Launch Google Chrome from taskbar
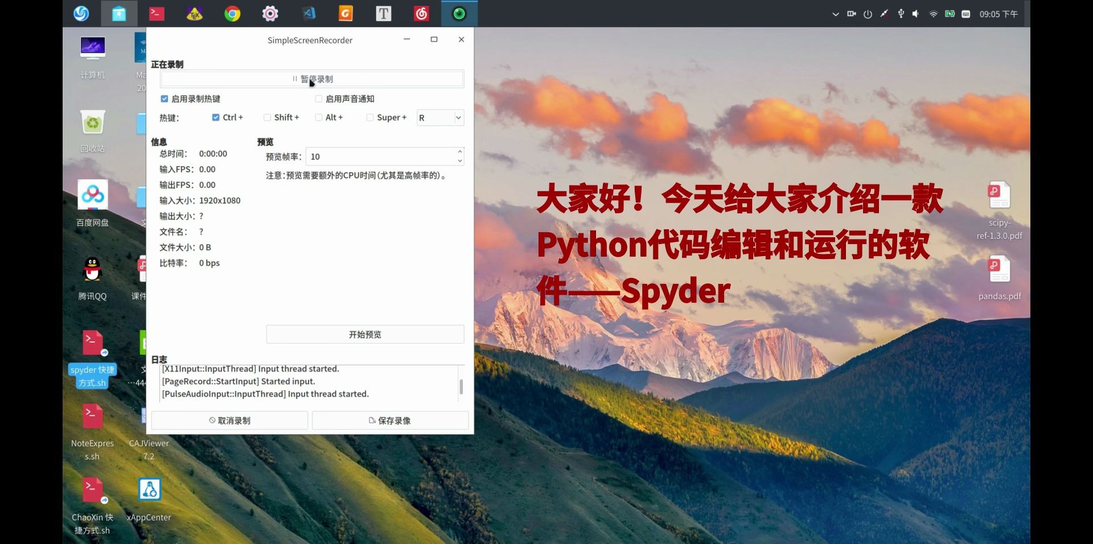Screen dimensions: 1093x544 pyautogui.click(x=232, y=13)
